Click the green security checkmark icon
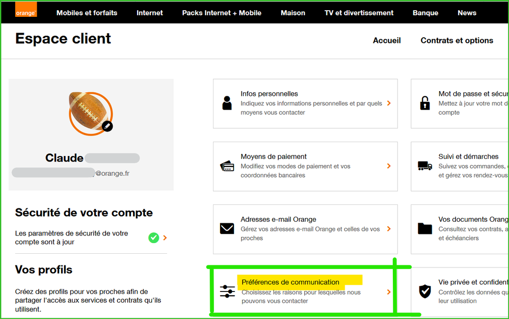The height and width of the screenshot is (319, 509). point(154,238)
